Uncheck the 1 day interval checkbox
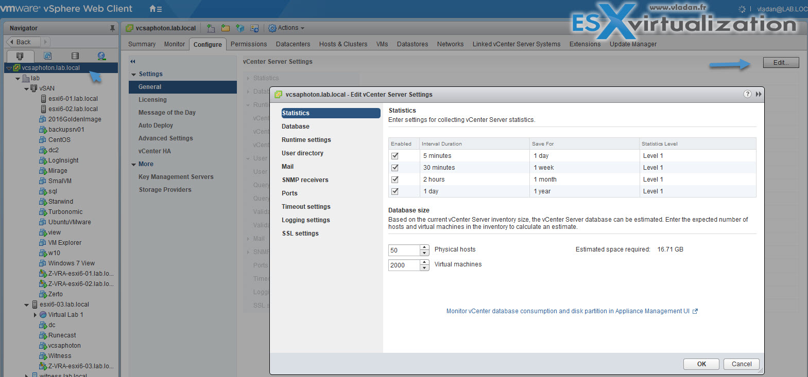The image size is (808, 377). [395, 191]
